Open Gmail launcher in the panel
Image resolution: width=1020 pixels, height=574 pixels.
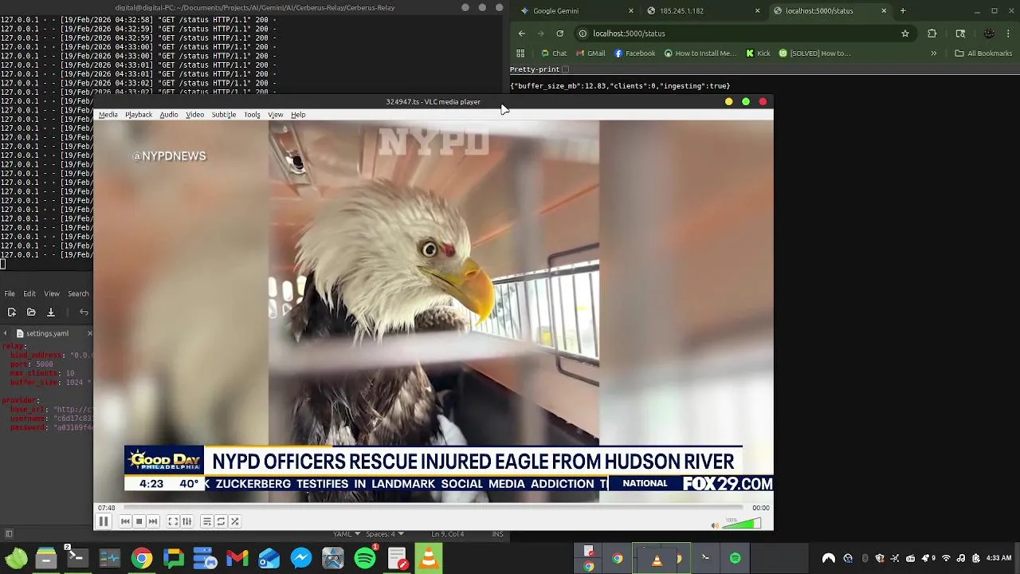[237, 558]
